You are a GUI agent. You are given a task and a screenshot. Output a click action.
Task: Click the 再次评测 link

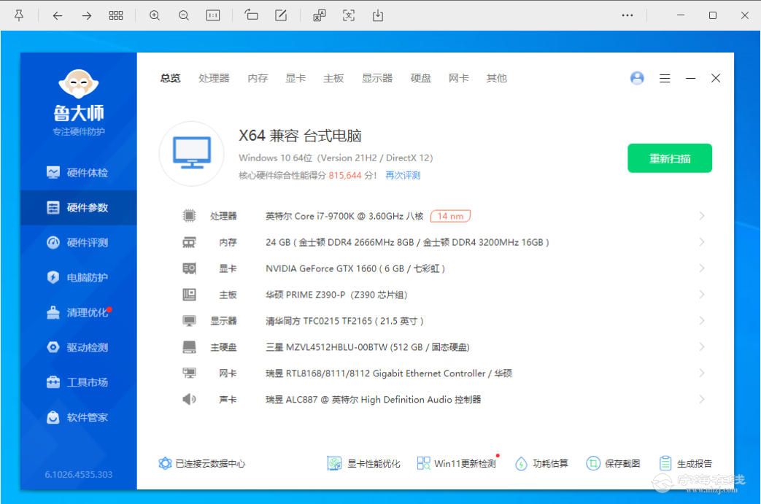(403, 175)
